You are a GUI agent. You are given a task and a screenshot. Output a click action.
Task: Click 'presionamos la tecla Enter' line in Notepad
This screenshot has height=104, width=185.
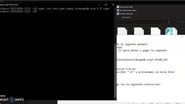(157, 72)
